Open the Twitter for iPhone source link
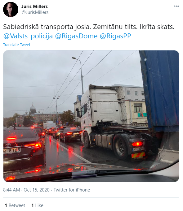Screen dimensions: 183x211 72,190
